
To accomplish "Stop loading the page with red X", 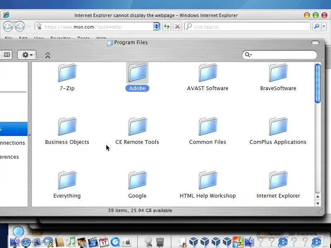I will click(x=177, y=26).
